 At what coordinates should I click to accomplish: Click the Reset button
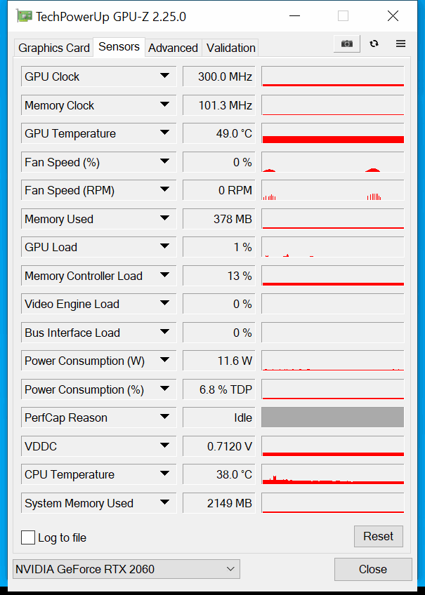tap(378, 536)
